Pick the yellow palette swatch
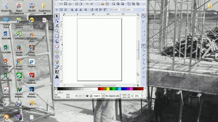 108,89
